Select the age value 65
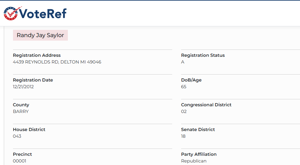This screenshot has width=300, height=165. point(184,87)
